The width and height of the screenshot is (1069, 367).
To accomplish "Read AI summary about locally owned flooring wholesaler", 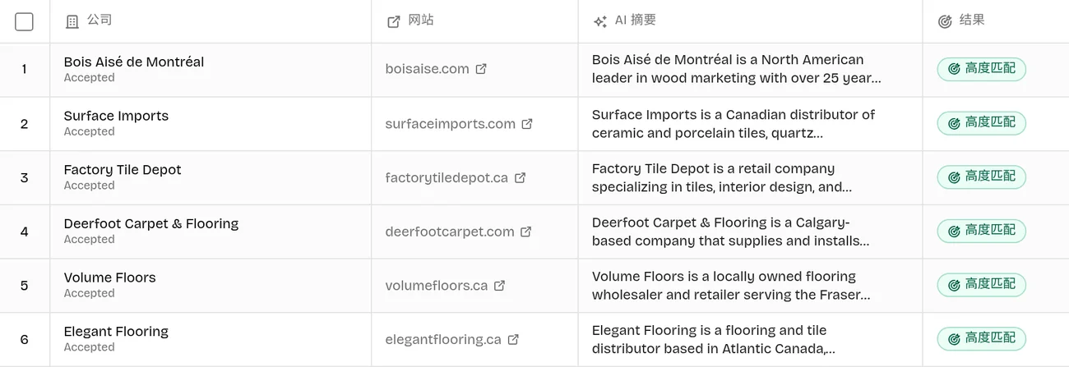I will (x=731, y=286).
